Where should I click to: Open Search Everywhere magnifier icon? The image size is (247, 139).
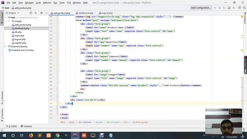click(x=244, y=8)
